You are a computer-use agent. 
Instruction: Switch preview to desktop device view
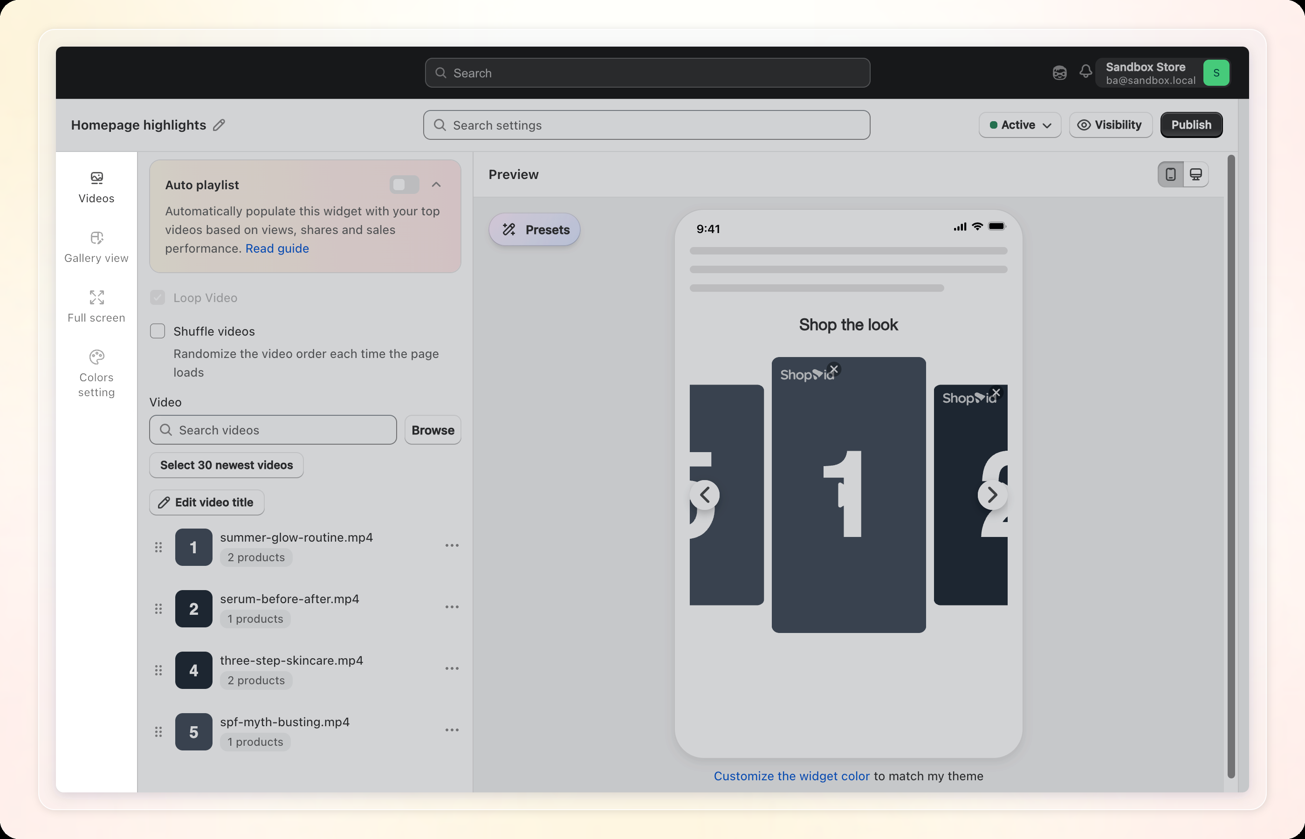click(x=1195, y=174)
